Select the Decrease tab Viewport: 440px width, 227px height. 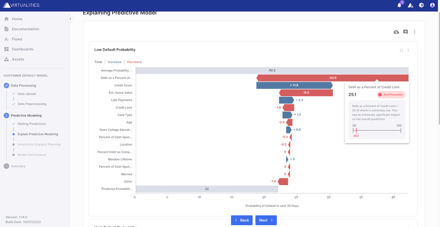(x=134, y=62)
